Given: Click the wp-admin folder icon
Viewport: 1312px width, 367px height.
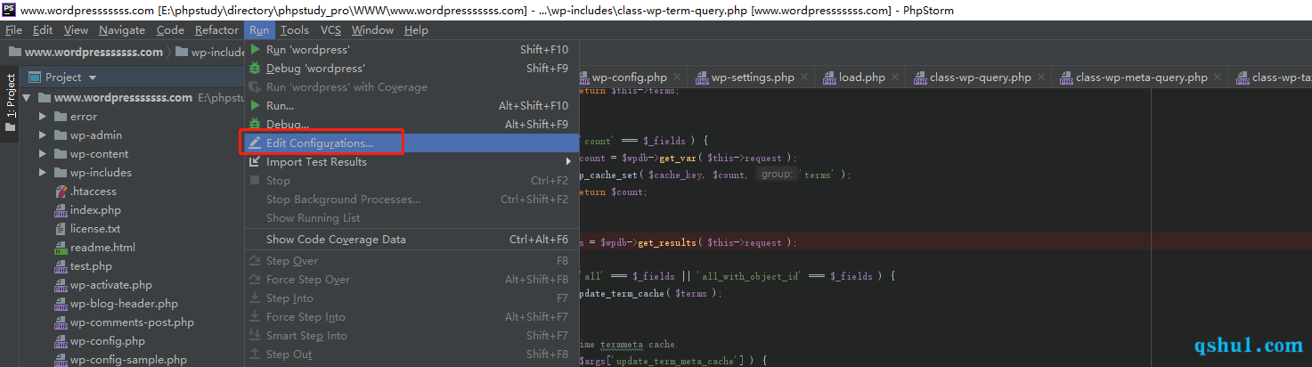Looking at the screenshot, I should point(61,135).
